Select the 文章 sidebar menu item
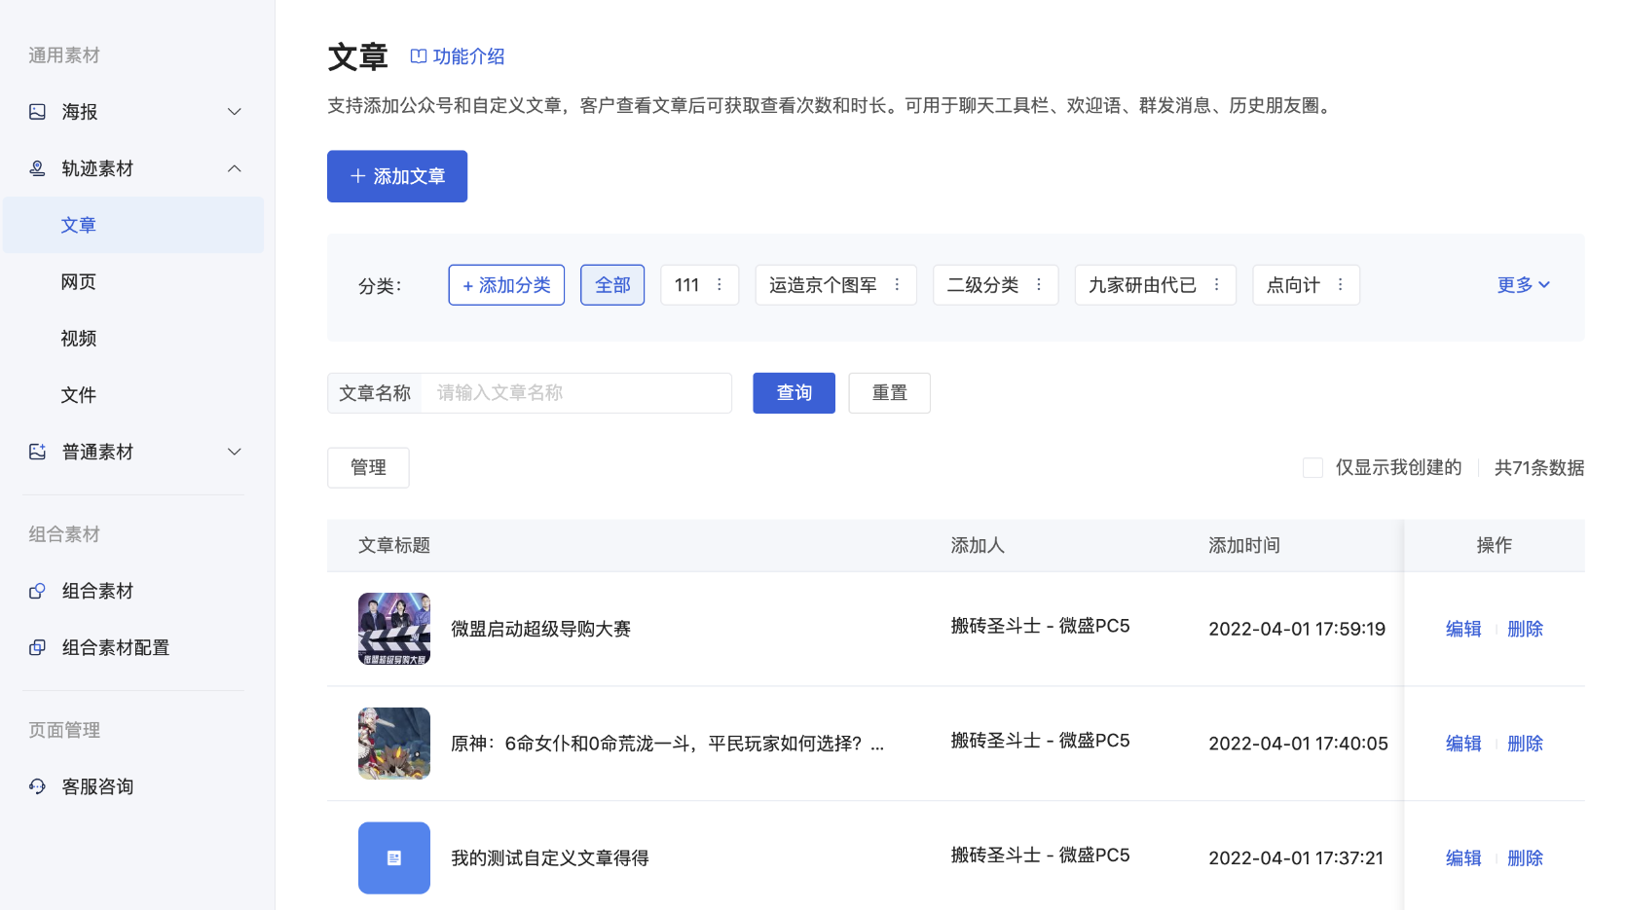The image size is (1626, 910). [133, 225]
